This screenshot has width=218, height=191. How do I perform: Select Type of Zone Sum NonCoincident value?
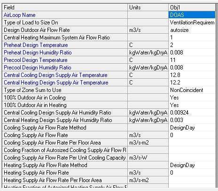coord(192,90)
